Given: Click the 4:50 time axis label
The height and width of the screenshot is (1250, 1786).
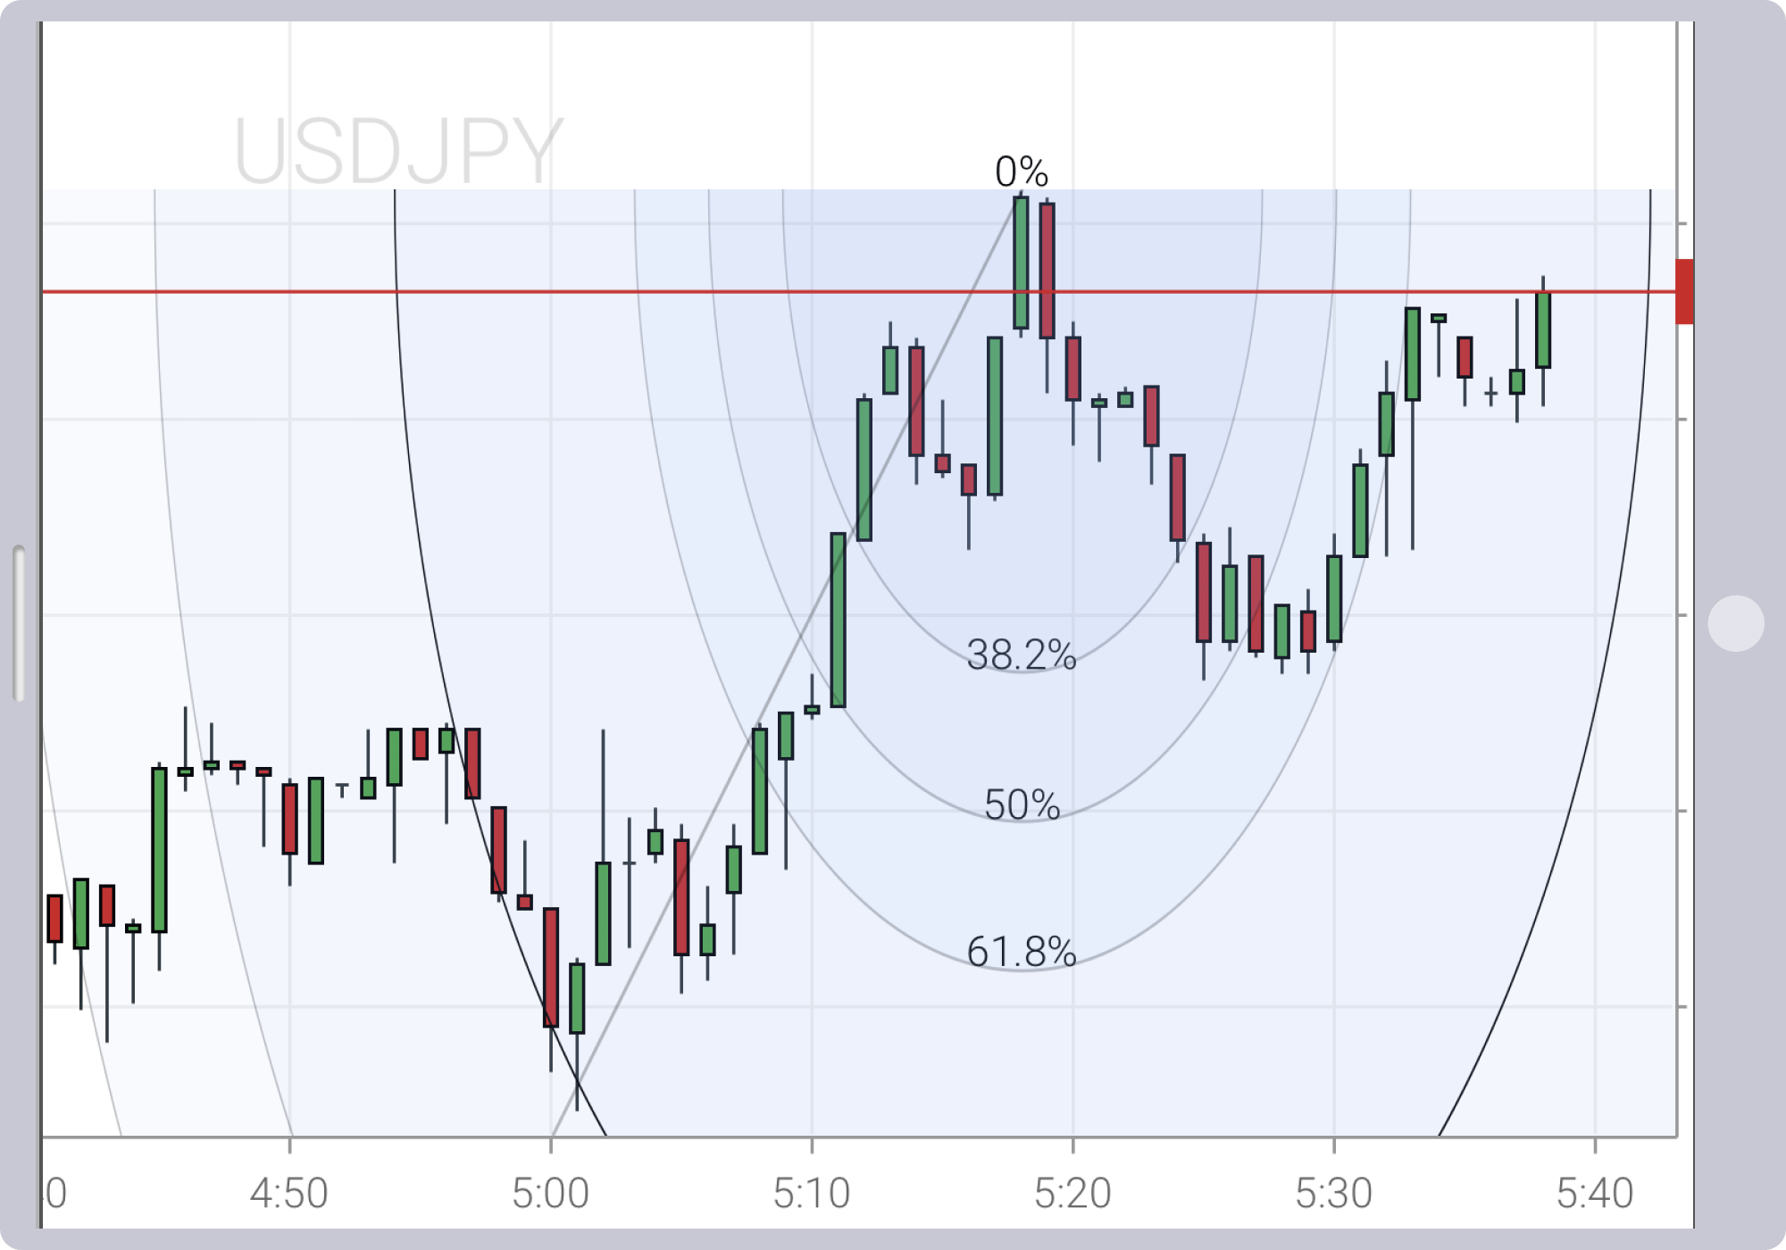Looking at the screenshot, I should pos(289,1193).
